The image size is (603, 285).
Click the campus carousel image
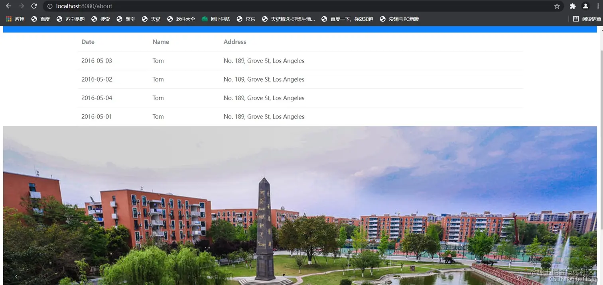coord(300,205)
